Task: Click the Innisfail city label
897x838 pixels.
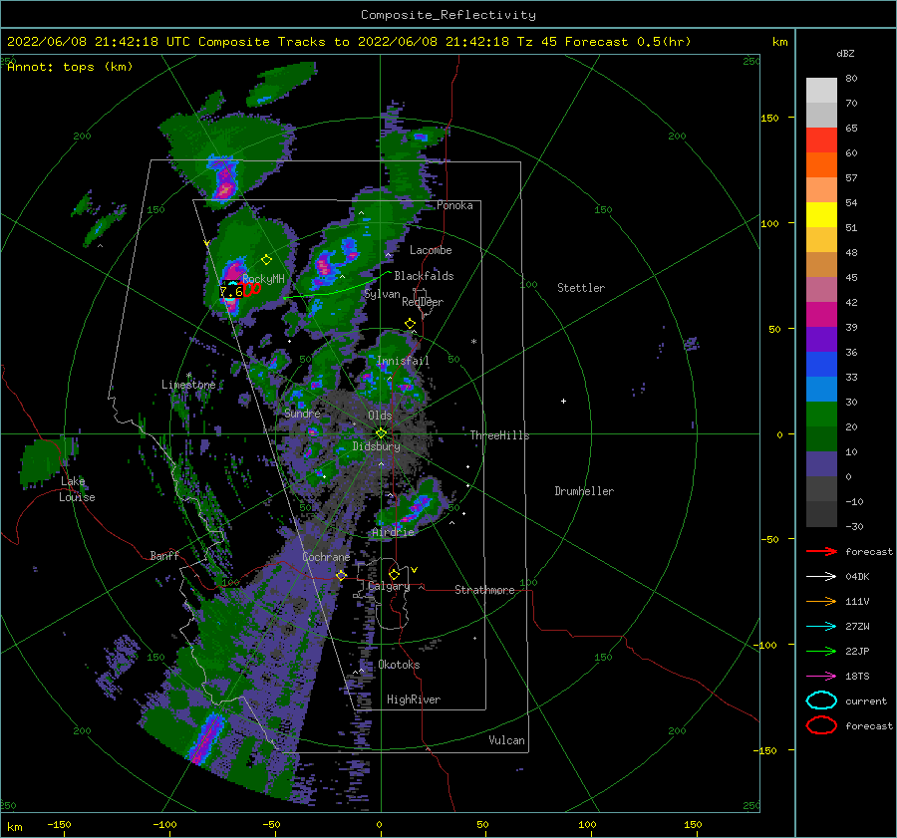Action: tap(403, 361)
